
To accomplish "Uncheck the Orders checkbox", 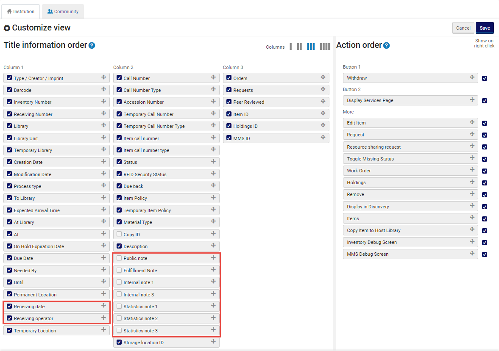I will 229,77.
